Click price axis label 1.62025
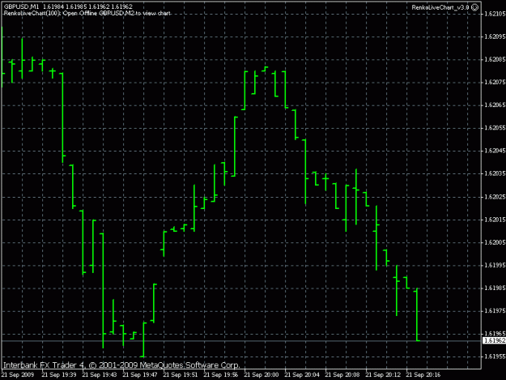Image resolution: width=506 pixels, height=380 pixels. (x=495, y=197)
